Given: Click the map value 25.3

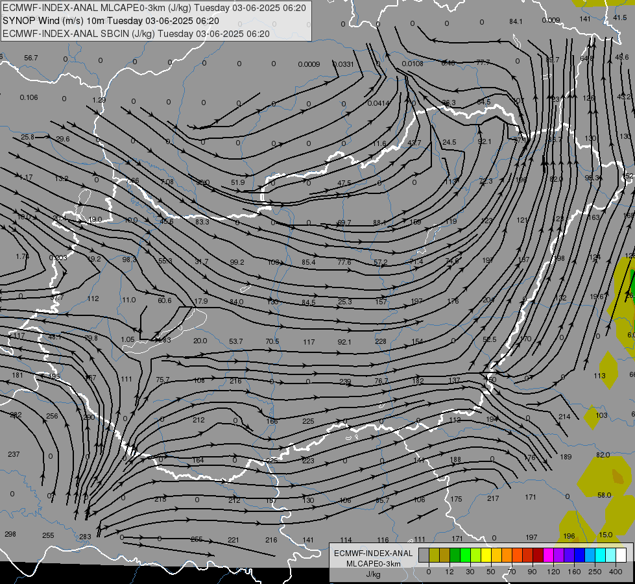Looking at the screenshot, I should pos(344,302).
